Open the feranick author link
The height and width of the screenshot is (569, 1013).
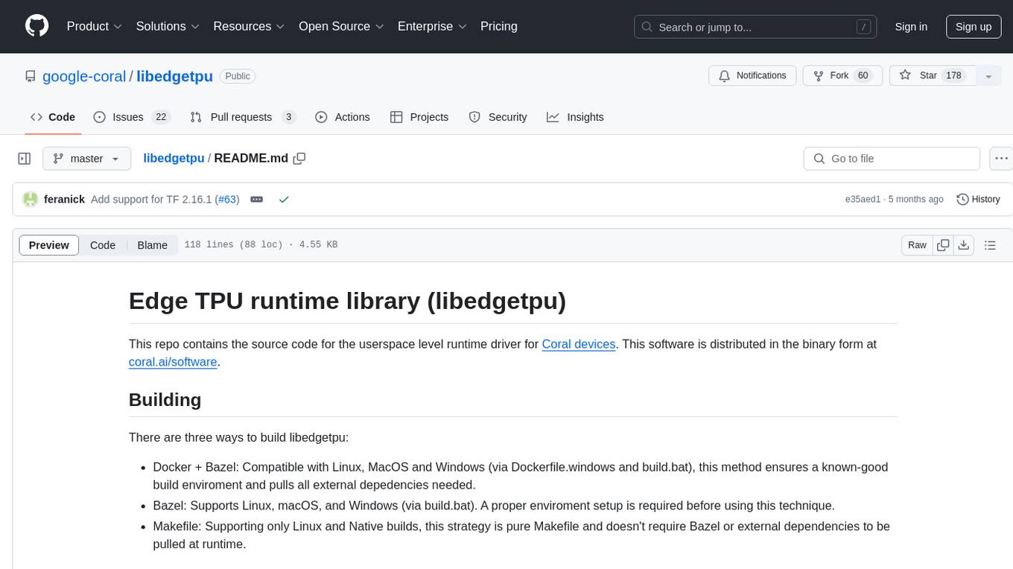[65, 200]
